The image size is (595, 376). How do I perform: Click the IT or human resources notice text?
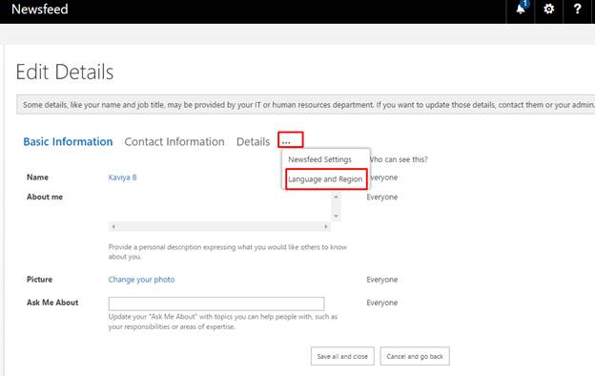tap(308, 105)
